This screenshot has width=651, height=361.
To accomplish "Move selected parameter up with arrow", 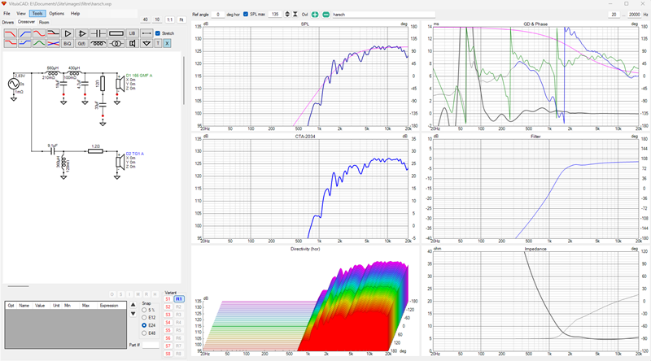I will point(133,305).
